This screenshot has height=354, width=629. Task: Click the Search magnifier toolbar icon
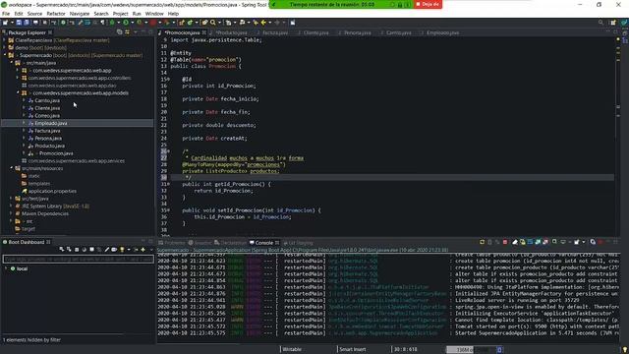213,23
